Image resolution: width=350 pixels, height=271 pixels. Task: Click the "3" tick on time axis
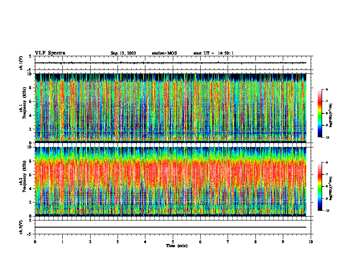pyautogui.click(x=118, y=242)
